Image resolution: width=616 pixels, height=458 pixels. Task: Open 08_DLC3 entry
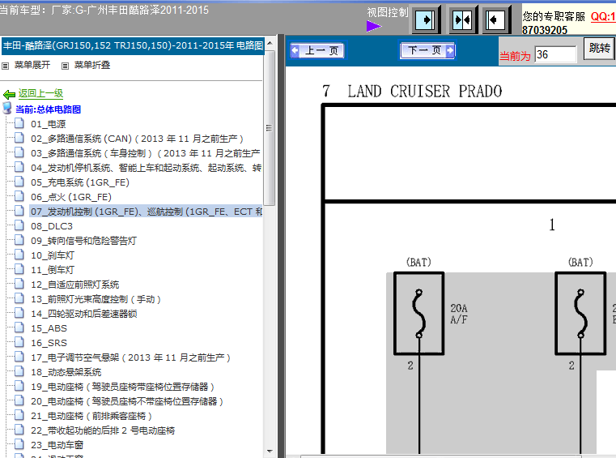52,226
